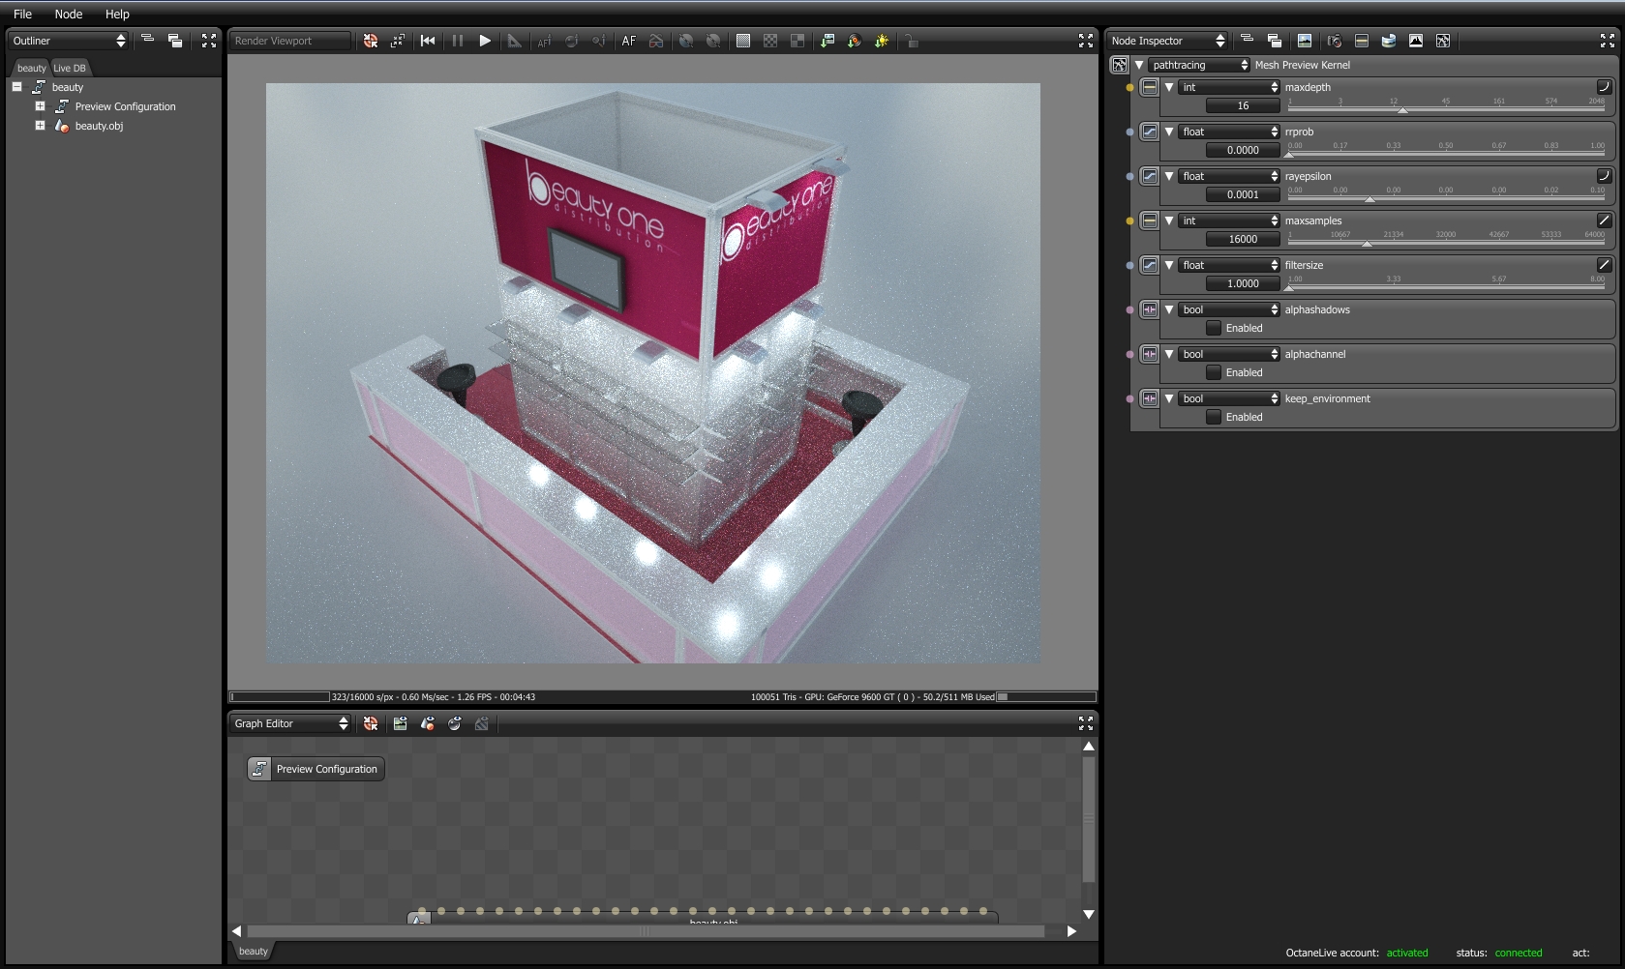This screenshot has width=1625, height=969.
Task: Click the rayepsilon value field showing 0.0001
Action: click(1243, 194)
